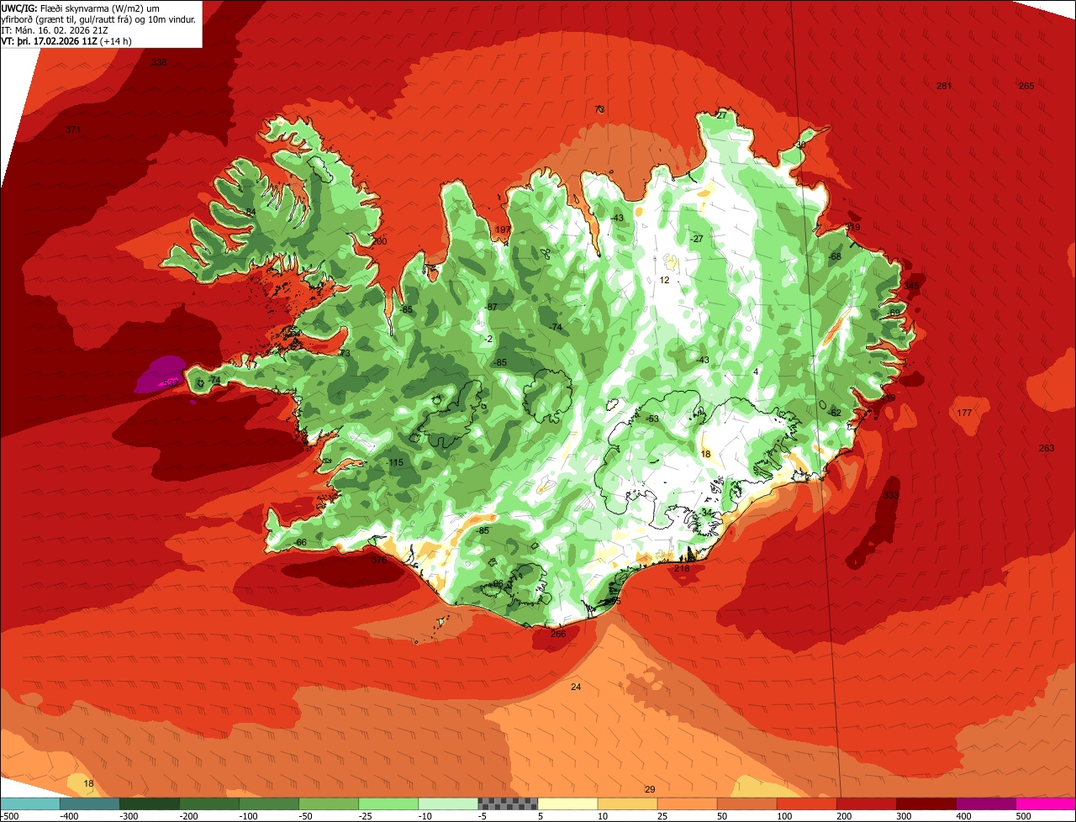1076x822 pixels.
Task: Click the value 281 on the map
Action: (944, 87)
